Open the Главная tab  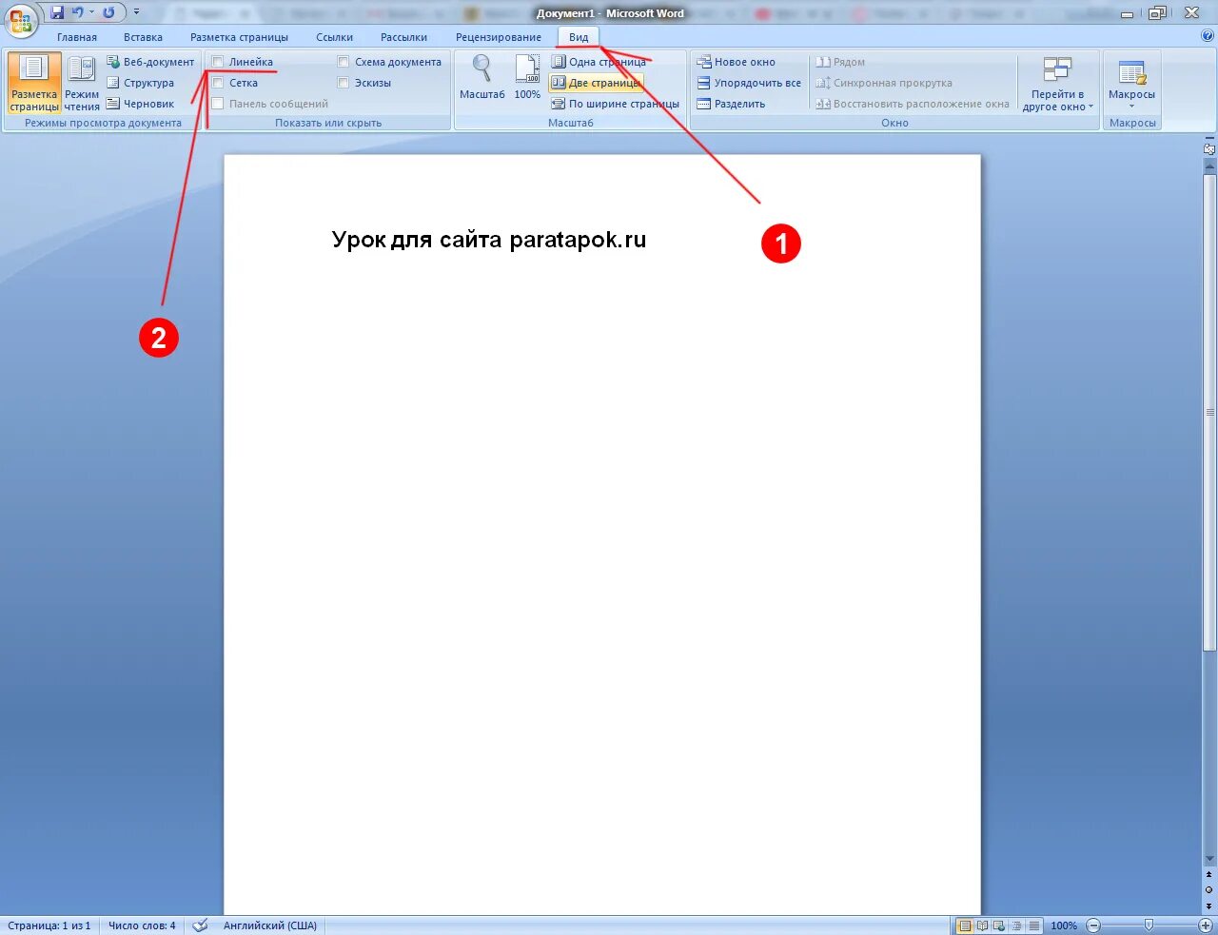coord(77,37)
